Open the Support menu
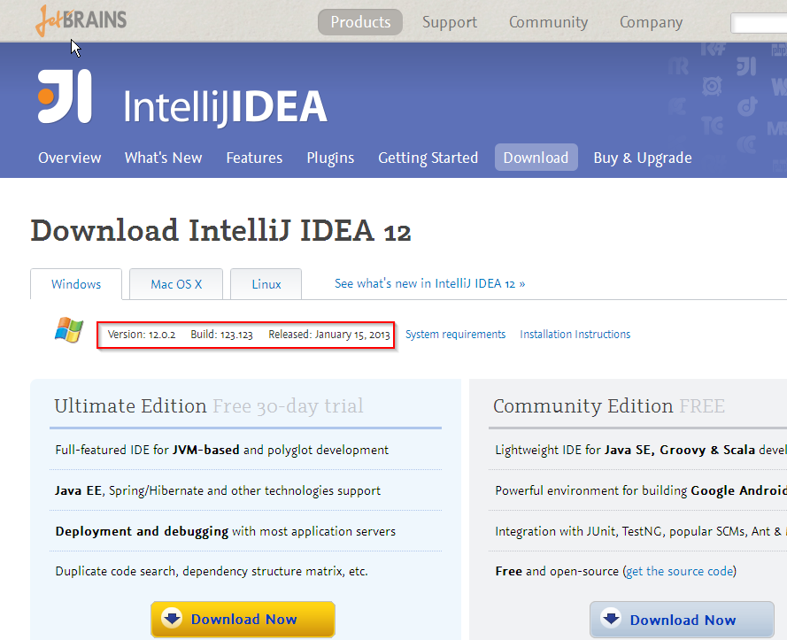The image size is (787, 640). click(x=449, y=22)
